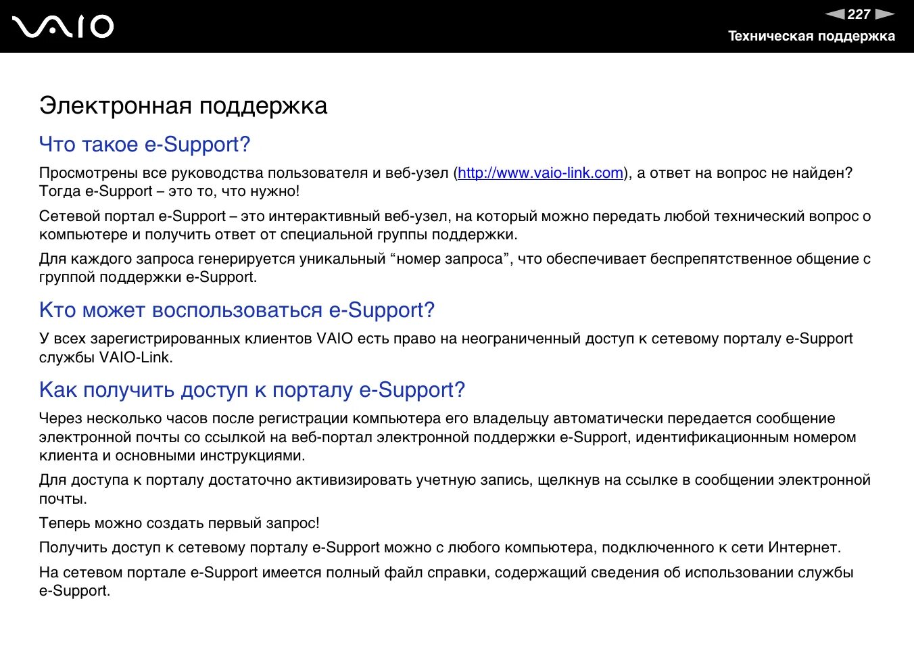Click the paragraph starting 'Сетевой портал e-Support'
Screen dimensions: 914x645
[x=455, y=226]
